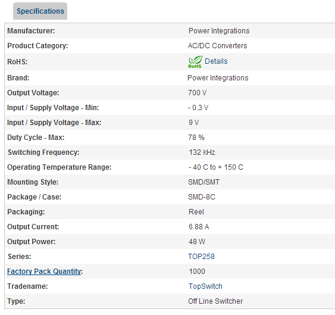Viewport: 335px width, 315px height.
Task: Click the '- 40 C to + 150 C' value
Action: pos(216,167)
